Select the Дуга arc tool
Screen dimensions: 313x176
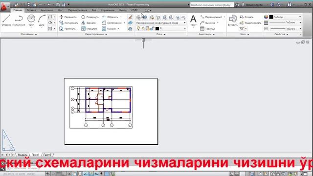pyautogui.click(x=42, y=21)
